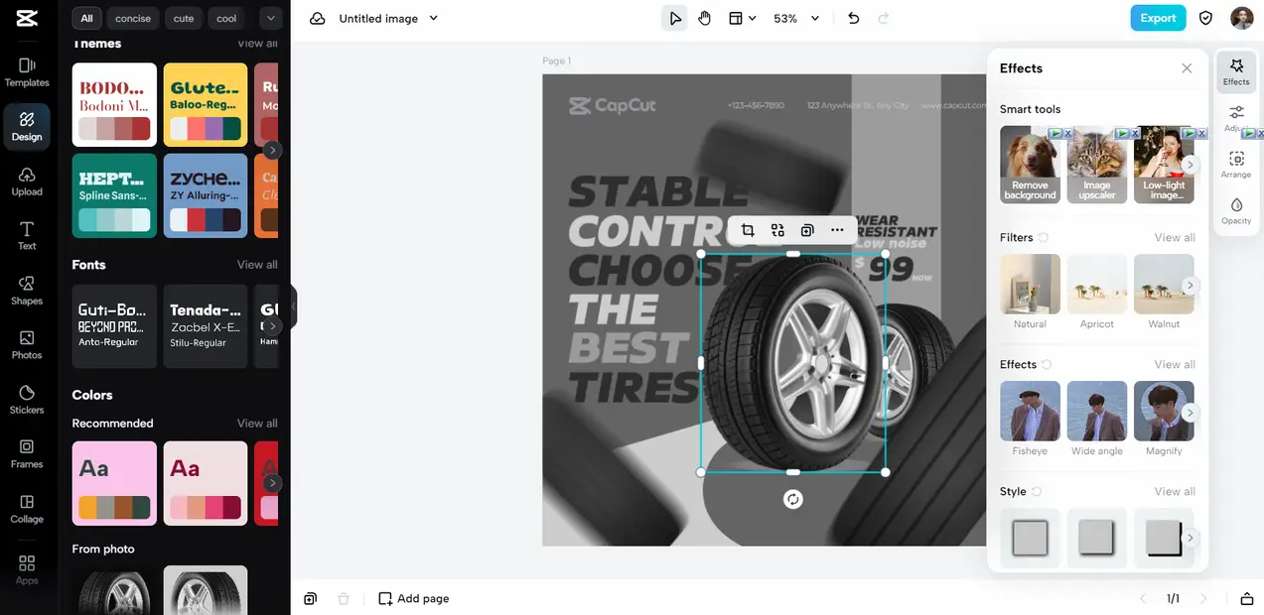Collapse the left design panel handle
1264x615 pixels.
(x=294, y=307)
